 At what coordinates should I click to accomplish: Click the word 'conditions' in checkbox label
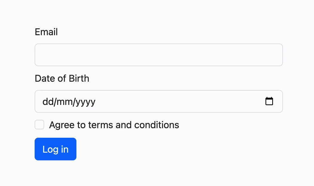coord(157,125)
